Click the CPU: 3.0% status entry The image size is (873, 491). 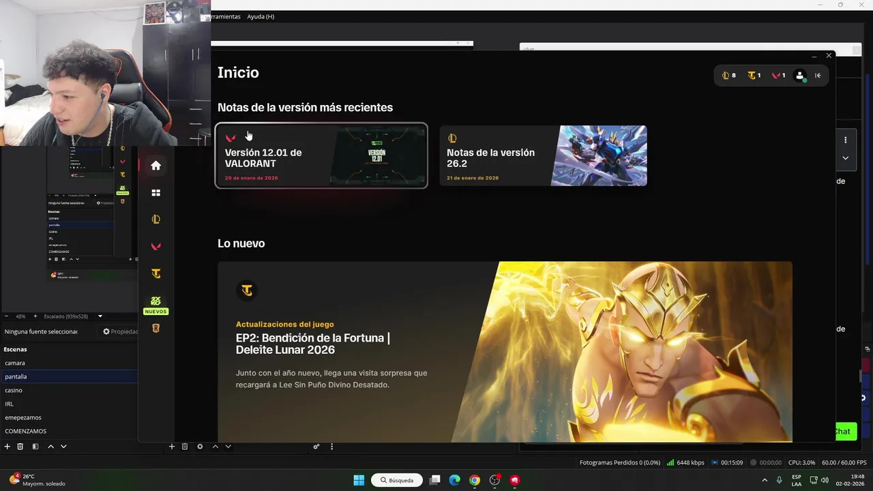802,462
